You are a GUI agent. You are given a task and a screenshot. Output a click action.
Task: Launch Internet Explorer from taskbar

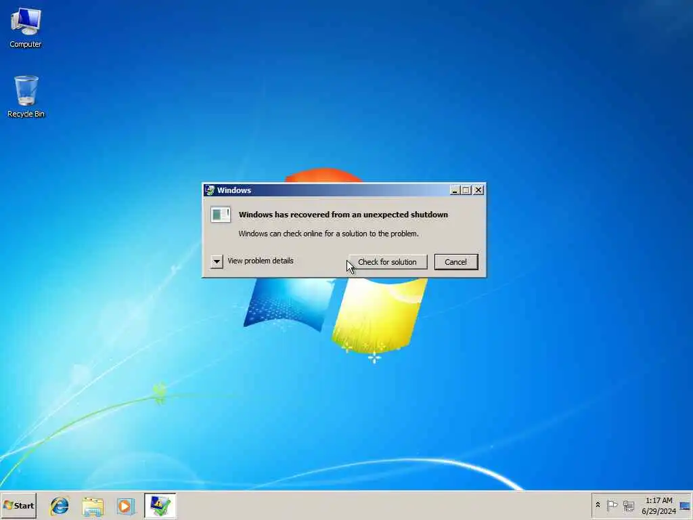point(60,506)
